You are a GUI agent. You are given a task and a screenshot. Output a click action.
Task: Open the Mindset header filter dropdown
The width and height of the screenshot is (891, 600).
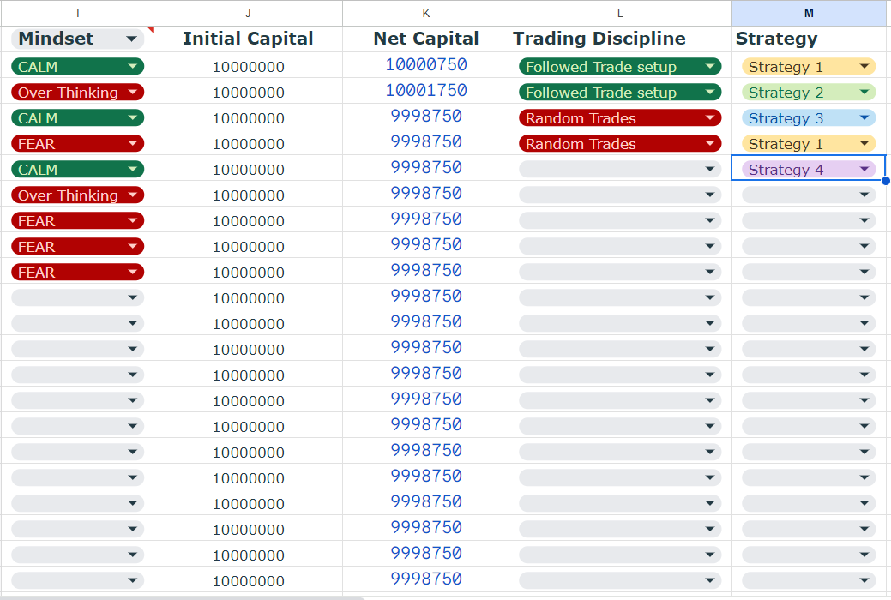pyautogui.click(x=132, y=39)
